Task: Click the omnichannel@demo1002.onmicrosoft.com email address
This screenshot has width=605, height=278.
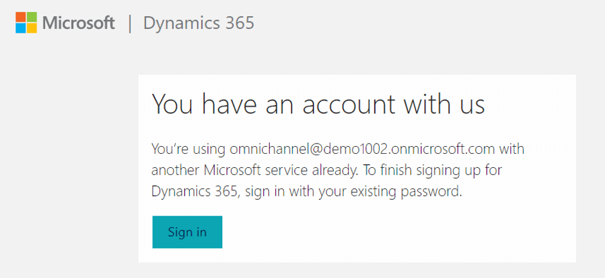Action: pyautogui.click(x=362, y=149)
